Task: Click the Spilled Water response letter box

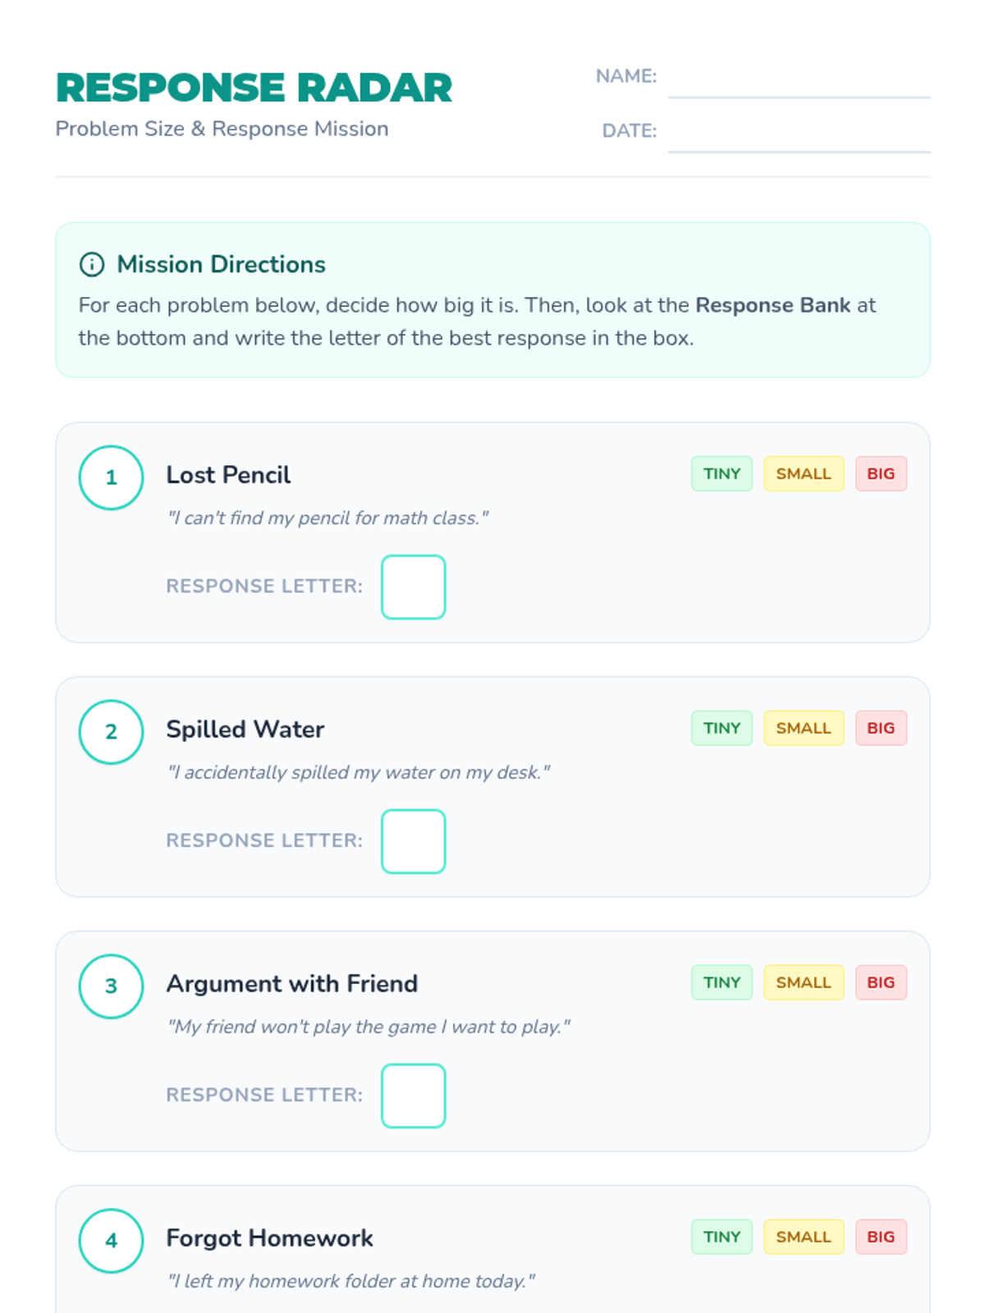Action: pos(414,841)
